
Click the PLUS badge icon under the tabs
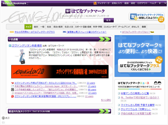[x=12, y=32]
